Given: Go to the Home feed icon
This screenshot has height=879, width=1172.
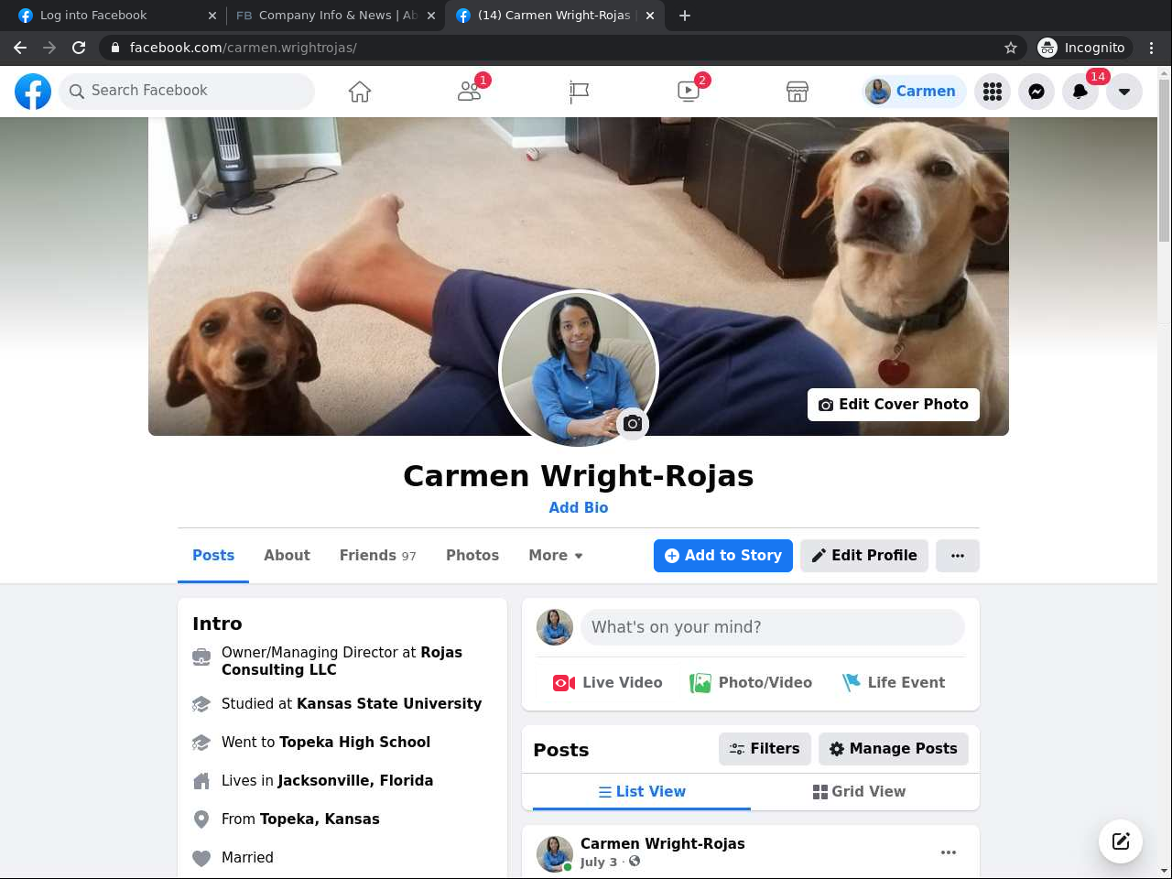Looking at the screenshot, I should [360, 92].
